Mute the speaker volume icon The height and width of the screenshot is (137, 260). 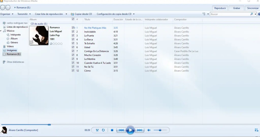click(x=149, y=130)
